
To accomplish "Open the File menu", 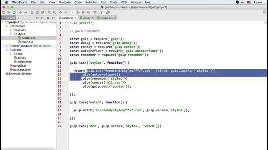I will coord(33,2).
